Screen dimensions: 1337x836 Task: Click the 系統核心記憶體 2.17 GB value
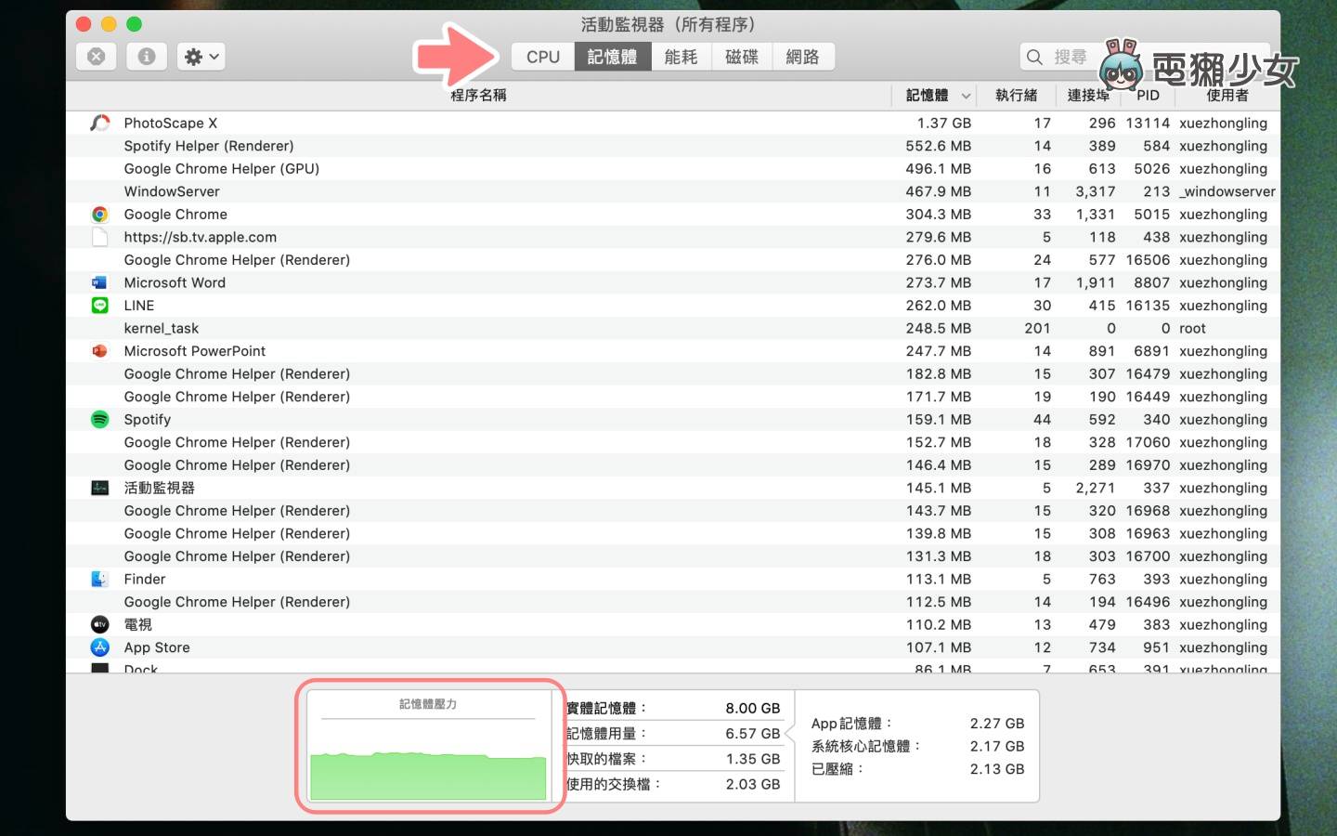tap(997, 746)
